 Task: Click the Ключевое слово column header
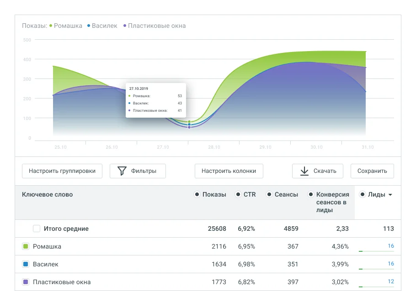pos(47,194)
